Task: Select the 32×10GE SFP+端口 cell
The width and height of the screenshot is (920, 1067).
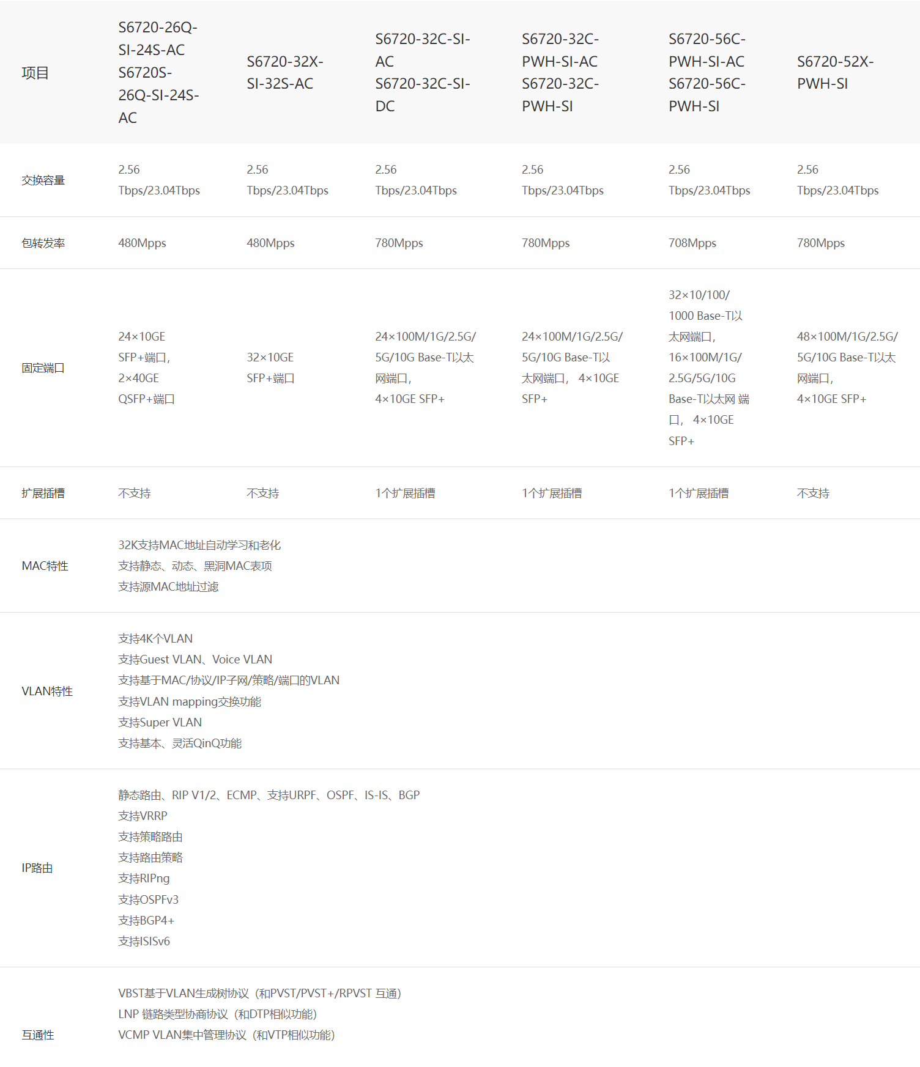Action: (270, 367)
